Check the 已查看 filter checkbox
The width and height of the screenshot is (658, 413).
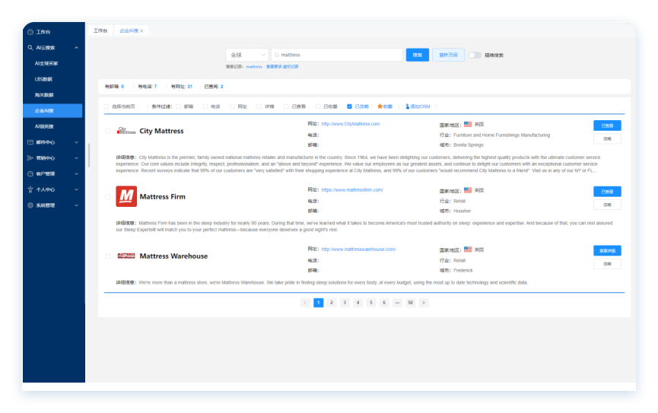[x=286, y=106]
